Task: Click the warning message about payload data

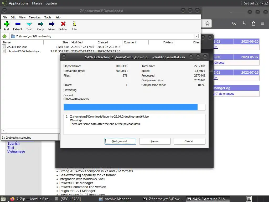Action: [105, 124]
